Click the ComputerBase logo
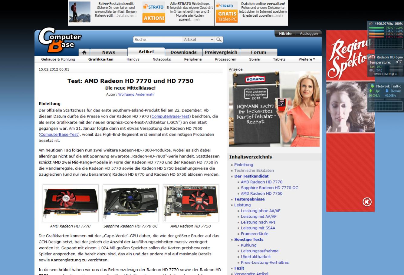The image size is (404, 275). pos(60,40)
